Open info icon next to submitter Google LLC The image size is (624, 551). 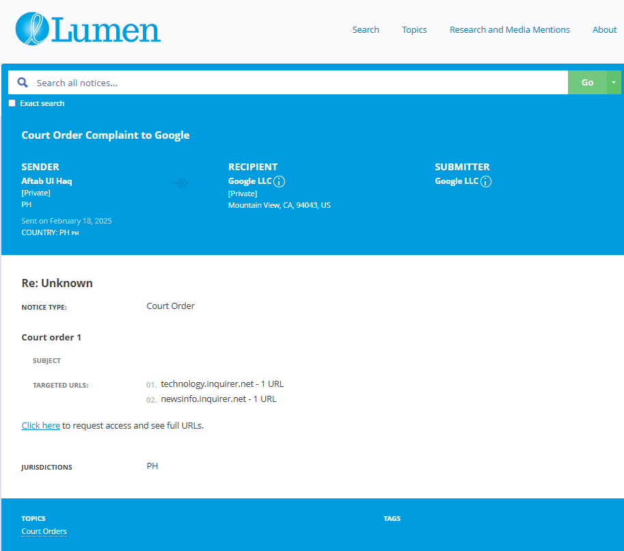pos(486,182)
